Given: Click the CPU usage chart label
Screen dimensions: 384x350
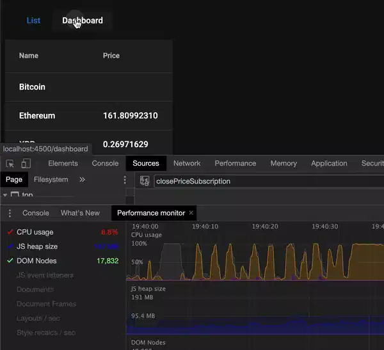Looking at the screenshot, I should 146,235.
